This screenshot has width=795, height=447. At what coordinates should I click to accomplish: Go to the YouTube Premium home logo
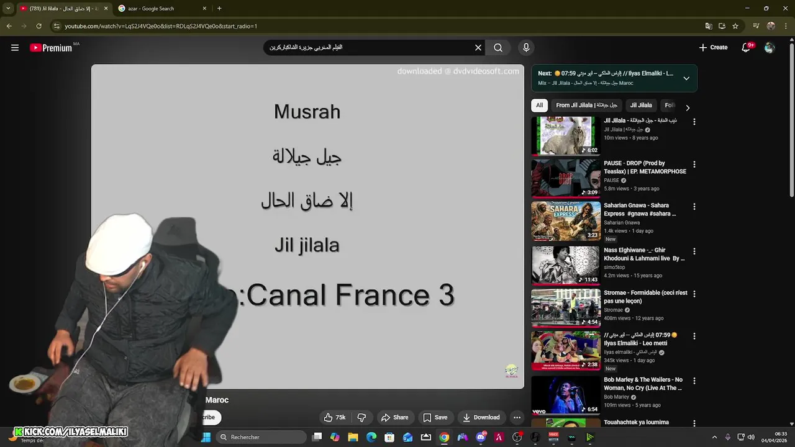pos(51,48)
